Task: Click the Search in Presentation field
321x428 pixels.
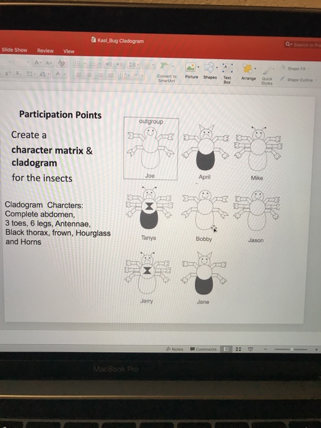Action: (x=302, y=45)
